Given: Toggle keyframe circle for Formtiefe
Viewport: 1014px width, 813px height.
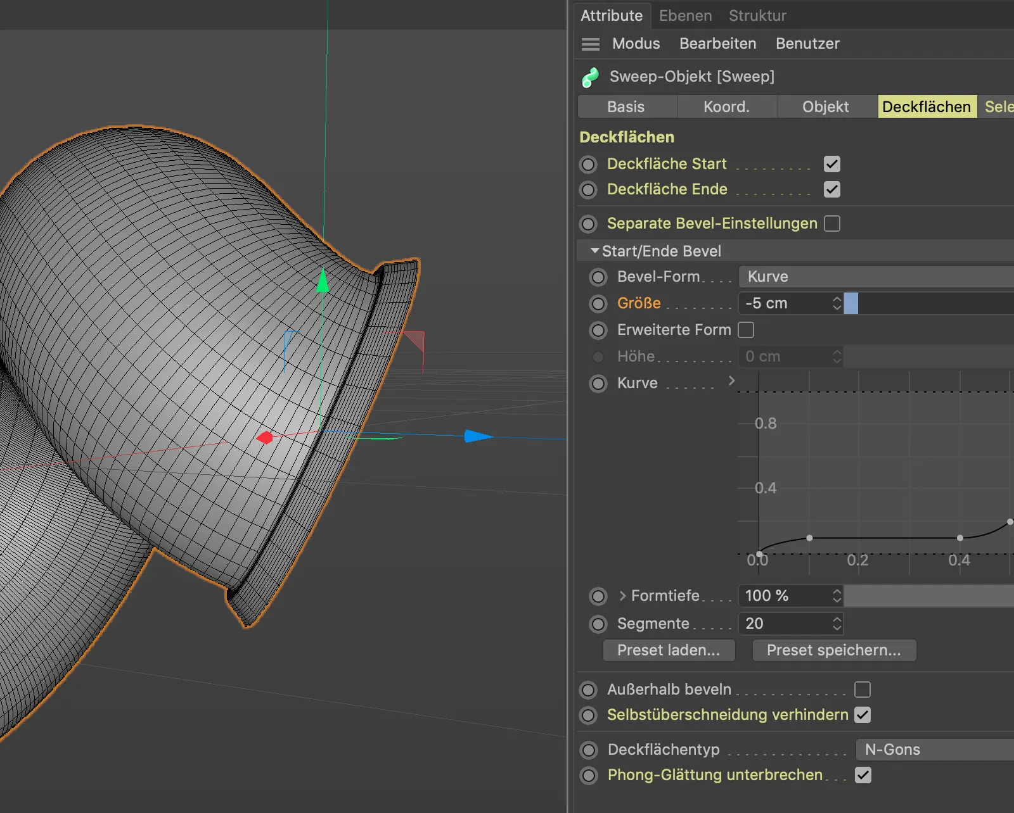Looking at the screenshot, I should coord(598,596).
